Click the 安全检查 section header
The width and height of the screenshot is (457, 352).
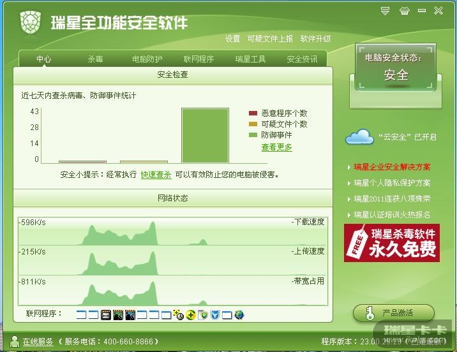point(173,75)
